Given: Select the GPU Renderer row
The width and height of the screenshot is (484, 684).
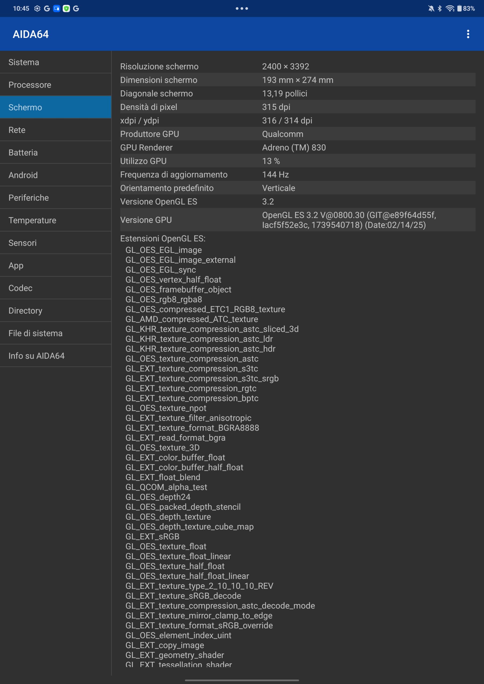Looking at the screenshot, I should pyautogui.click(x=298, y=147).
